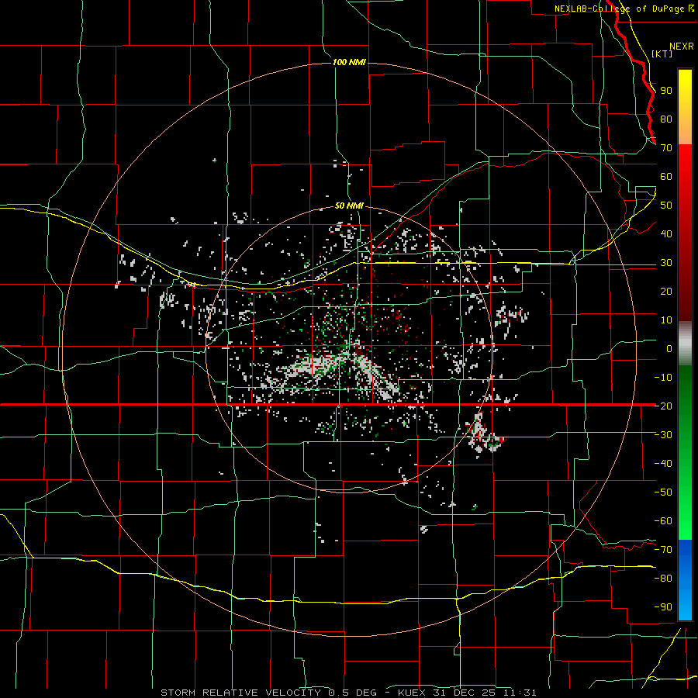
Task: Click the NEXR label above the color scale
Action: 682,47
